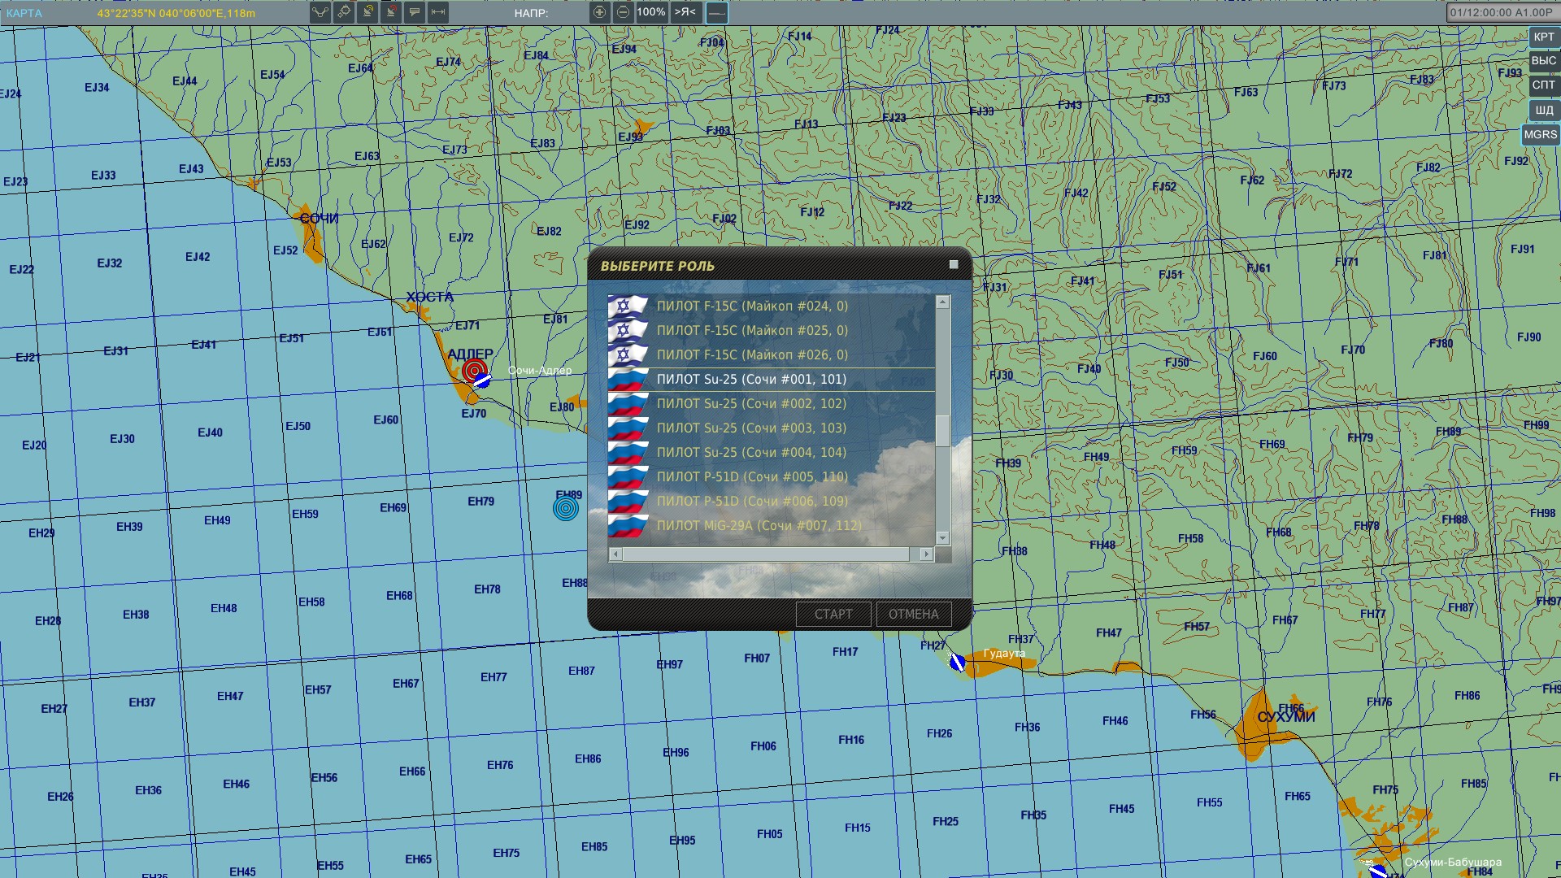Click Russian flag beside P-51D #006
The width and height of the screenshot is (1561, 878).
coord(628,501)
